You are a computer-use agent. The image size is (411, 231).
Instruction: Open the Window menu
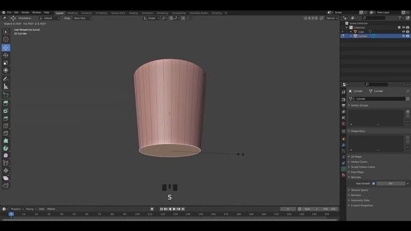(37, 13)
